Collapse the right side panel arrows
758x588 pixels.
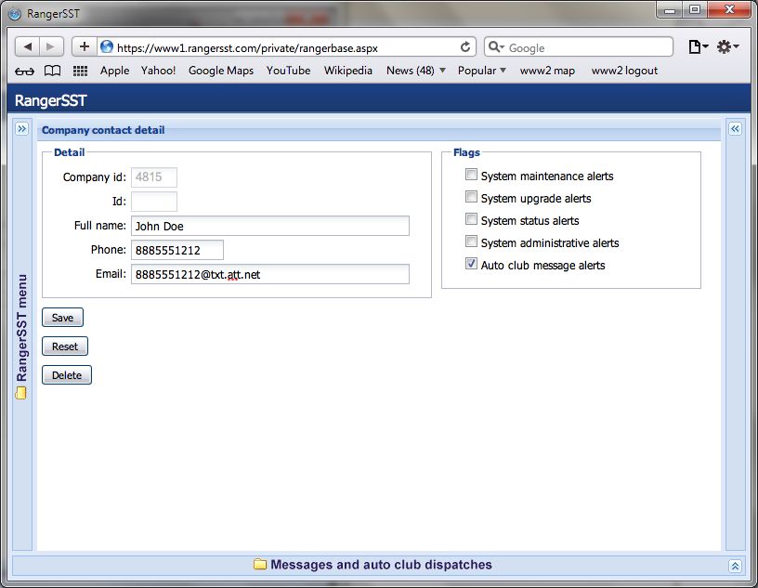(x=735, y=129)
